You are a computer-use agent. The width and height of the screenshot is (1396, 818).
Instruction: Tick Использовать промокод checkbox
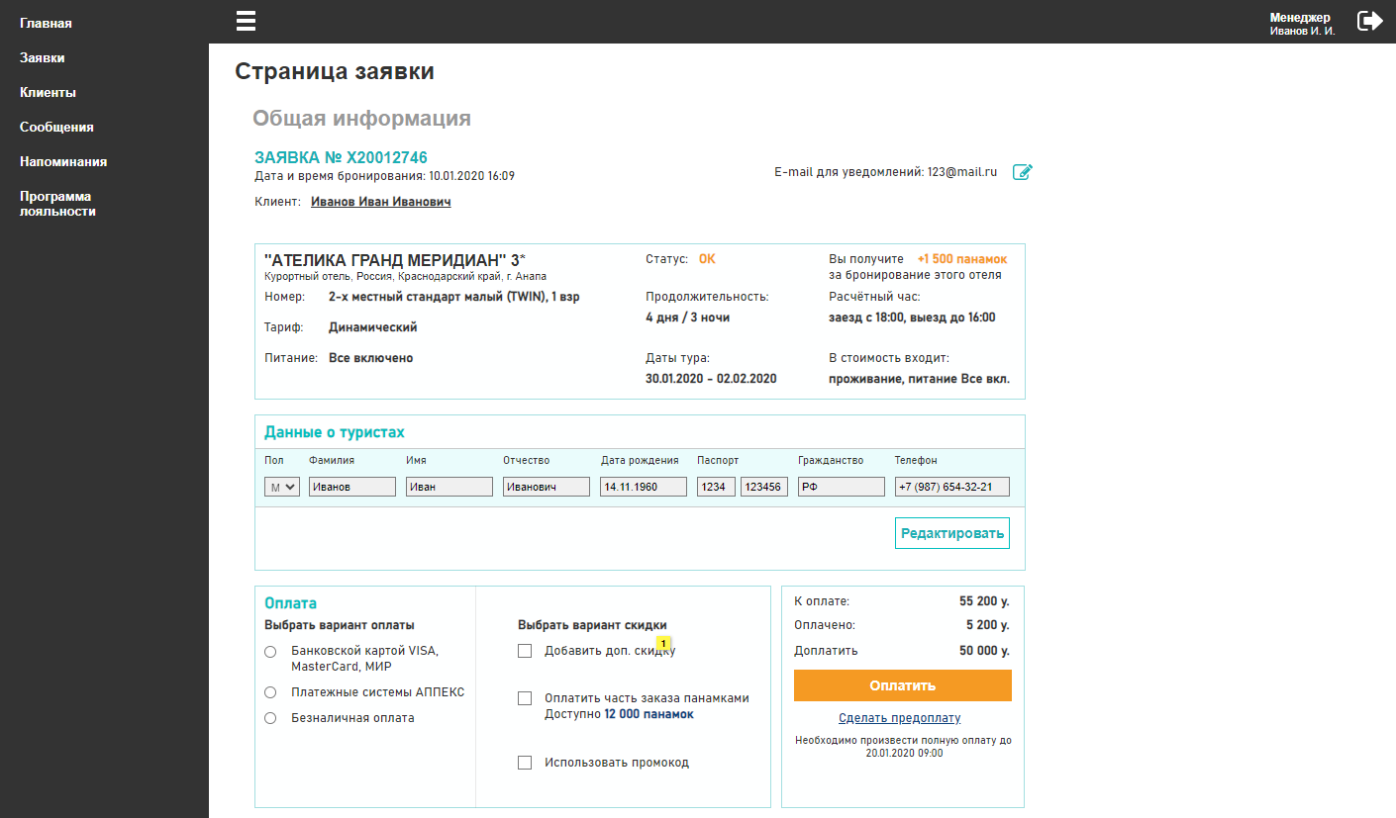[525, 763]
